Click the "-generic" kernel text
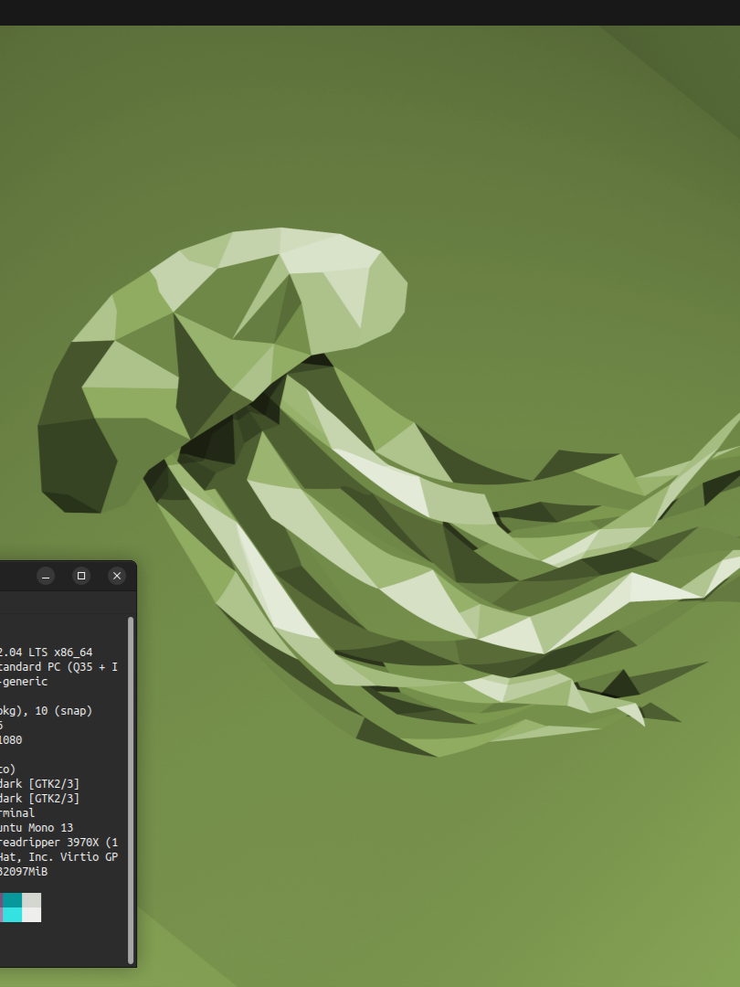This screenshot has height=987, width=740. [24, 681]
